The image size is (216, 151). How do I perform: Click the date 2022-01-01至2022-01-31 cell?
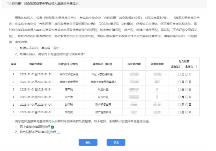tap(36, 75)
